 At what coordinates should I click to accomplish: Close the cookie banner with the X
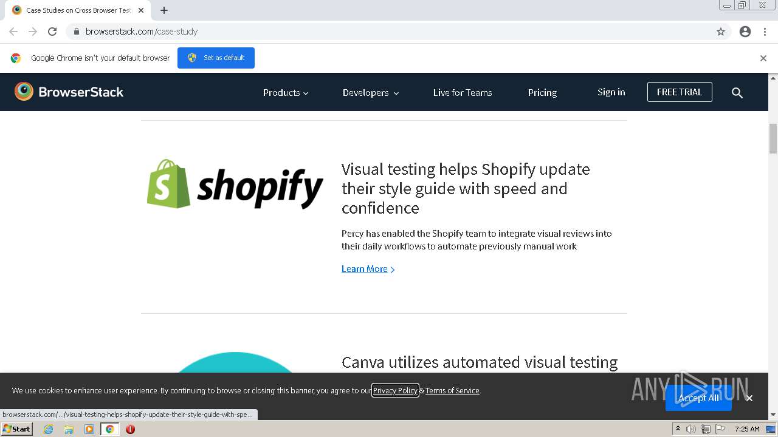point(749,398)
